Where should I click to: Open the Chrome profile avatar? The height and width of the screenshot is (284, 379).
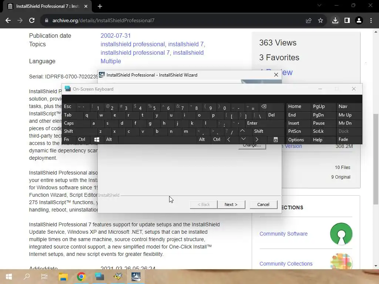tap(359, 21)
